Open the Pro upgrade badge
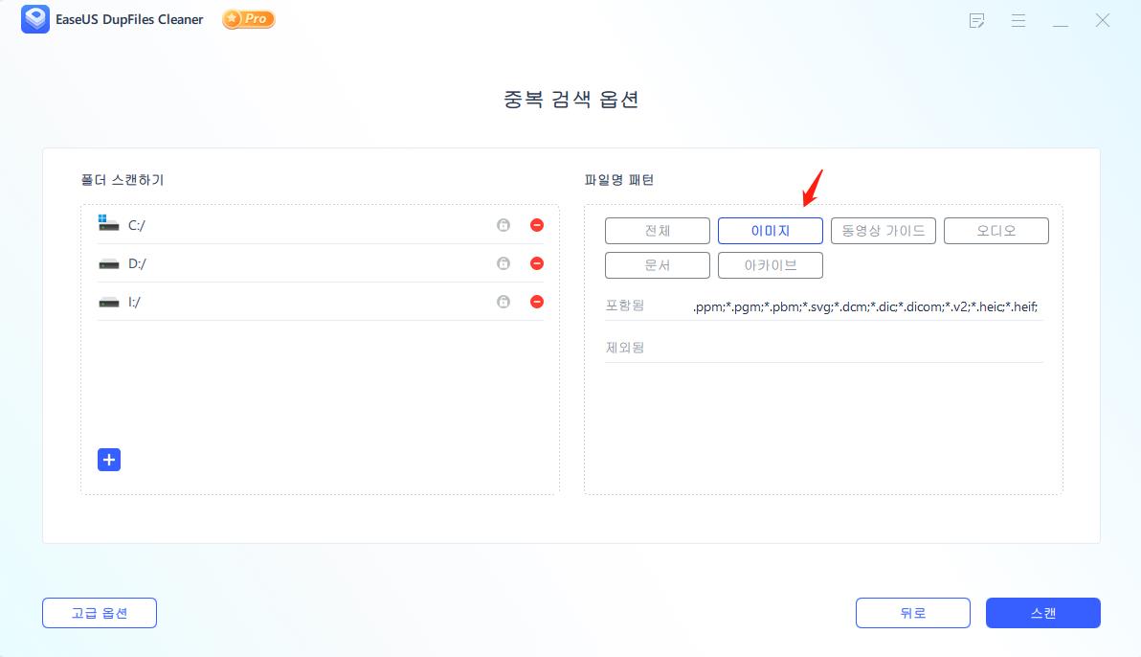This screenshot has height=657, width=1141. point(248,18)
